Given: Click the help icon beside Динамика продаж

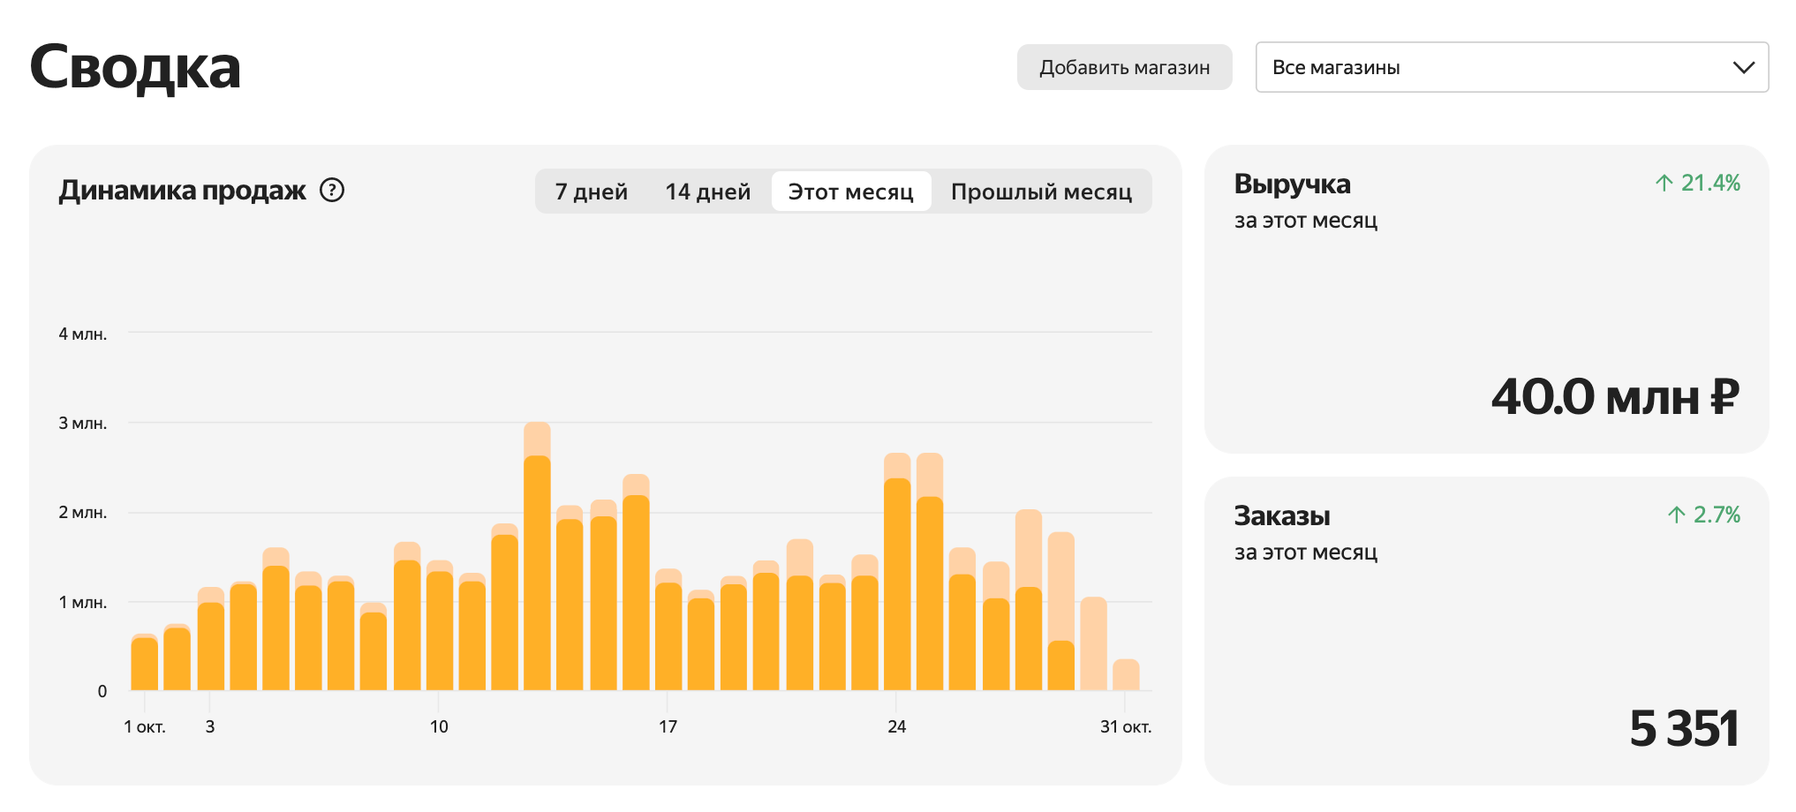Looking at the screenshot, I should [x=332, y=190].
